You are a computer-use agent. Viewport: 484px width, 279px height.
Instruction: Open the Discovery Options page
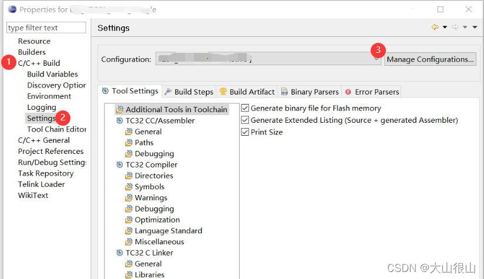[x=56, y=85]
